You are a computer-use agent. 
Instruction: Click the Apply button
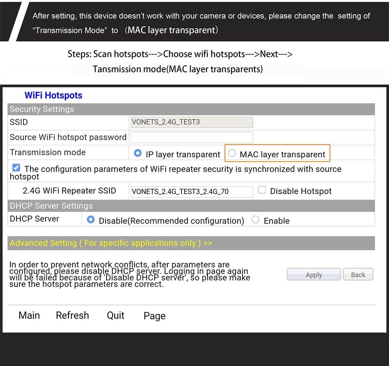coord(313,275)
